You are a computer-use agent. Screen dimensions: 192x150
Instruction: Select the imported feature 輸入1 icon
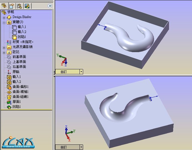pyautogui.click(x=9, y=77)
